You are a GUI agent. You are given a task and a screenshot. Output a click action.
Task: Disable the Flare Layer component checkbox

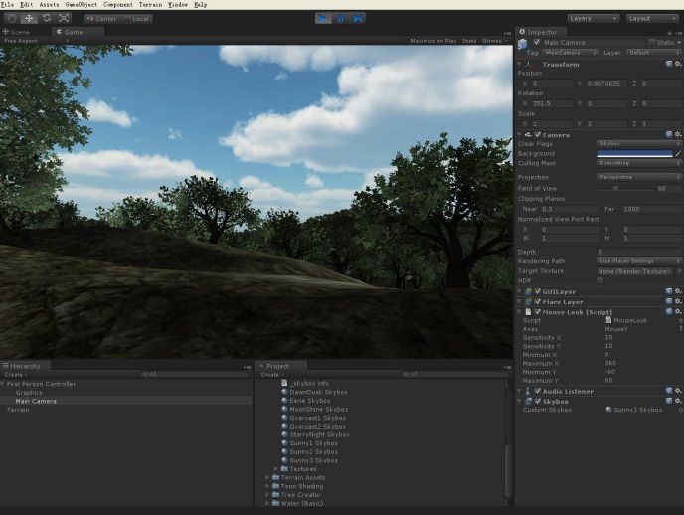(538, 301)
